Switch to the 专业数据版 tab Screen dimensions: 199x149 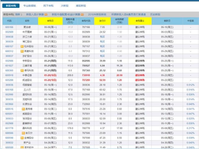tap(30, 6)
